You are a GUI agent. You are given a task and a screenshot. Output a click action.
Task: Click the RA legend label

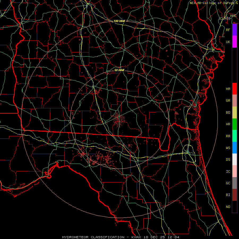(228, 136)
